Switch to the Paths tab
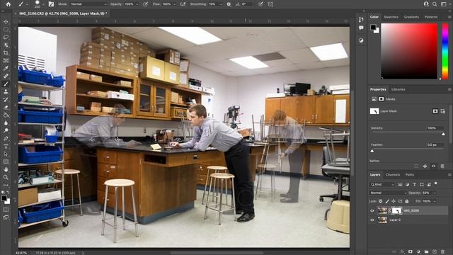 tap(410, 175)
